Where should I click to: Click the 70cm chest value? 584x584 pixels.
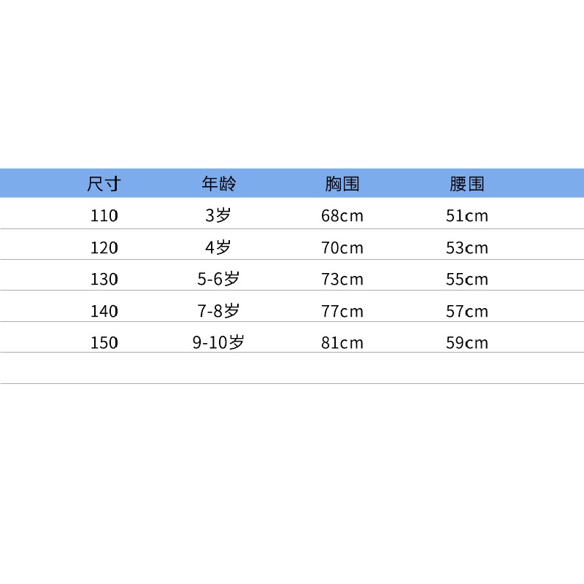342,247
